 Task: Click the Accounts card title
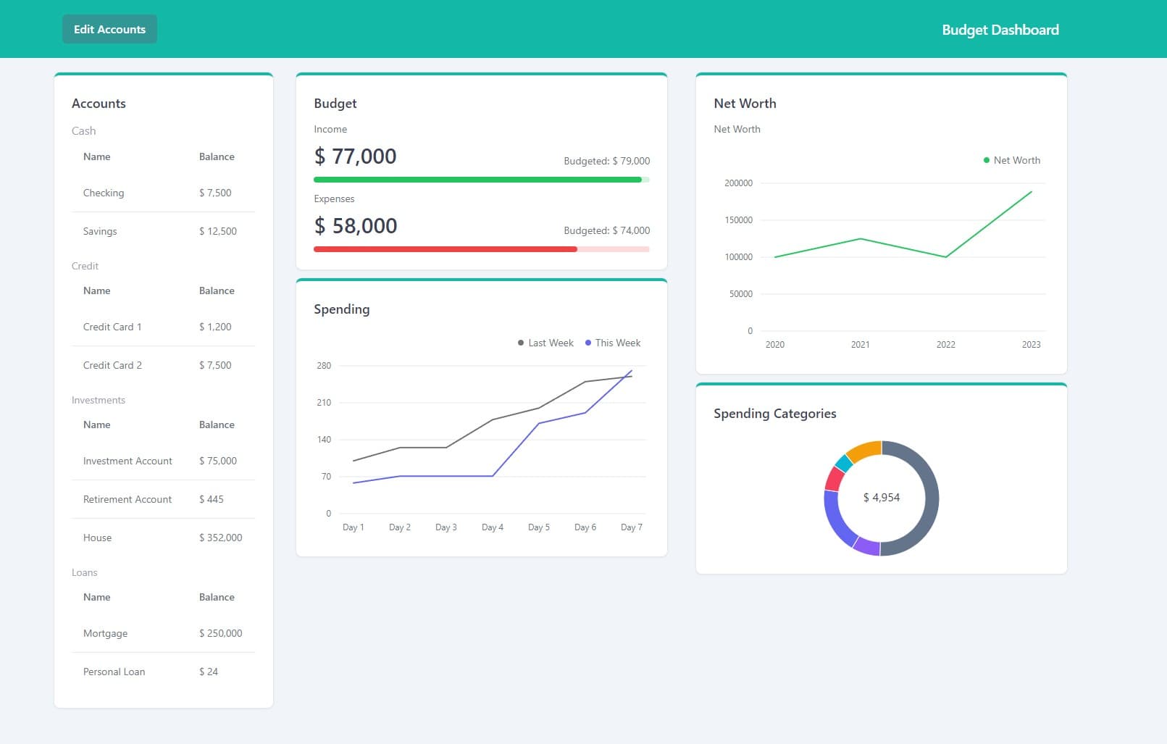pos(99,104)
